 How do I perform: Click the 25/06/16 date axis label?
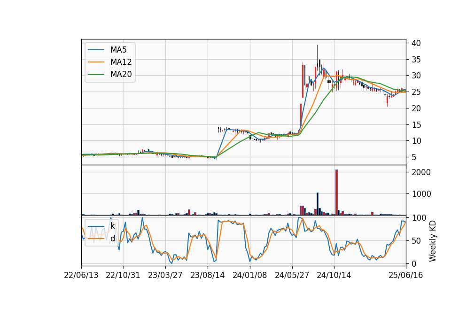(x=406, y=275)
